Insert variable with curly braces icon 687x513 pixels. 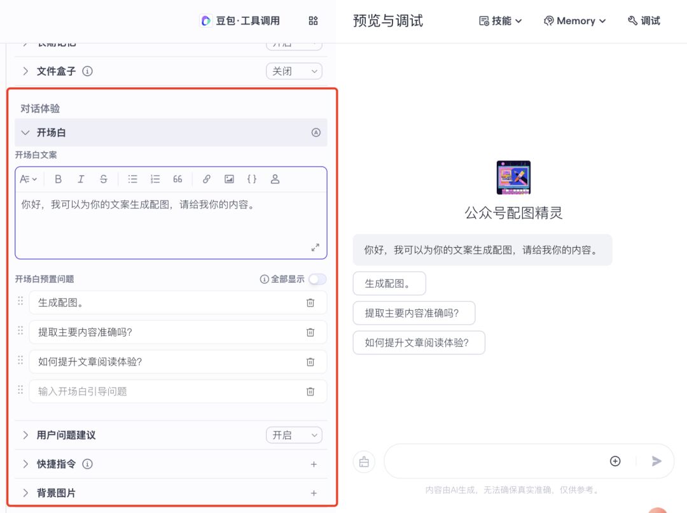click(x=252, y=179)
